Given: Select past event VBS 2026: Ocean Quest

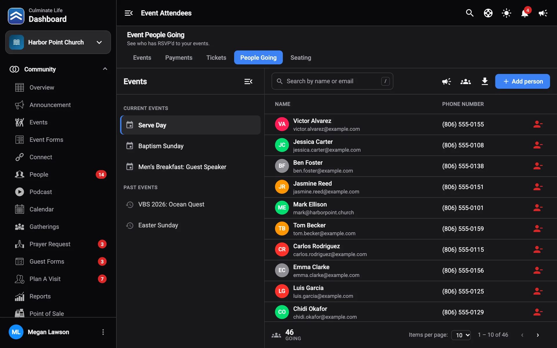Looking at the screenshot, I should point(190,204).
